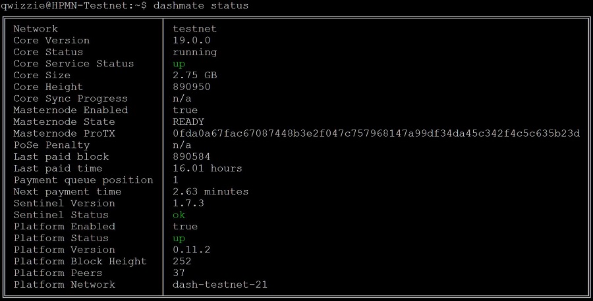Click the qwizzie@HPMN-Testnet prompt
The image size is (593, 301).
73,6
